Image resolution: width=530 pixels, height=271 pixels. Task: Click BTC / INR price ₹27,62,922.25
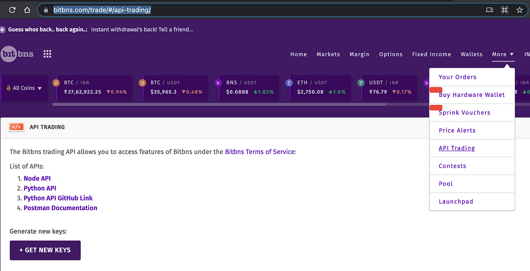point(83,92)
